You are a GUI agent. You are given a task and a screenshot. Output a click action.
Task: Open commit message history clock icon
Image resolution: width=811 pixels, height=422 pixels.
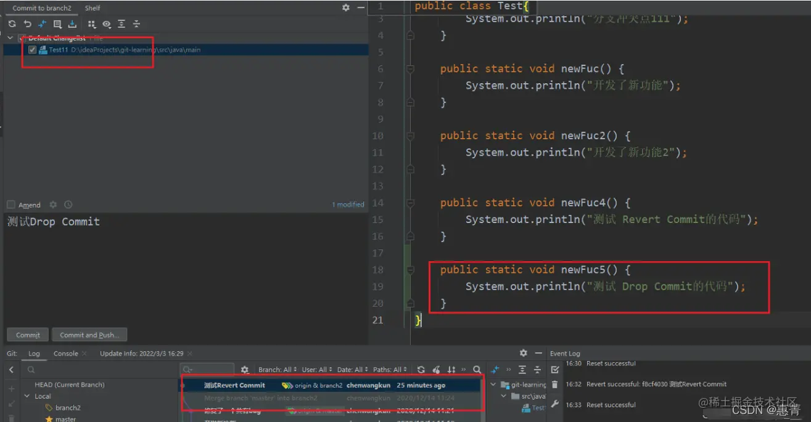point(68,205)
